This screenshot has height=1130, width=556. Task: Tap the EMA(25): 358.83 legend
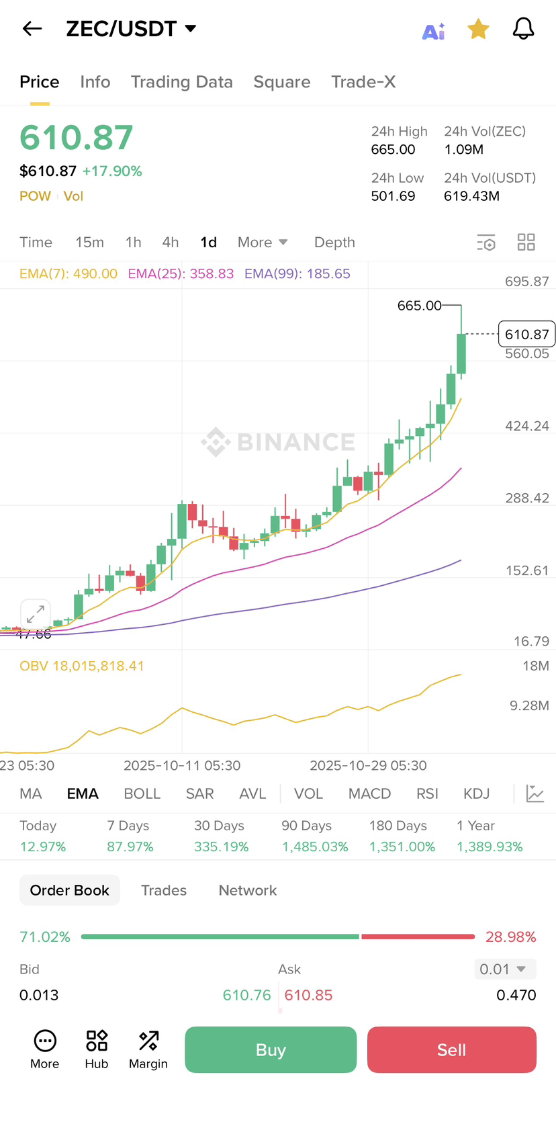click(181, 273)
